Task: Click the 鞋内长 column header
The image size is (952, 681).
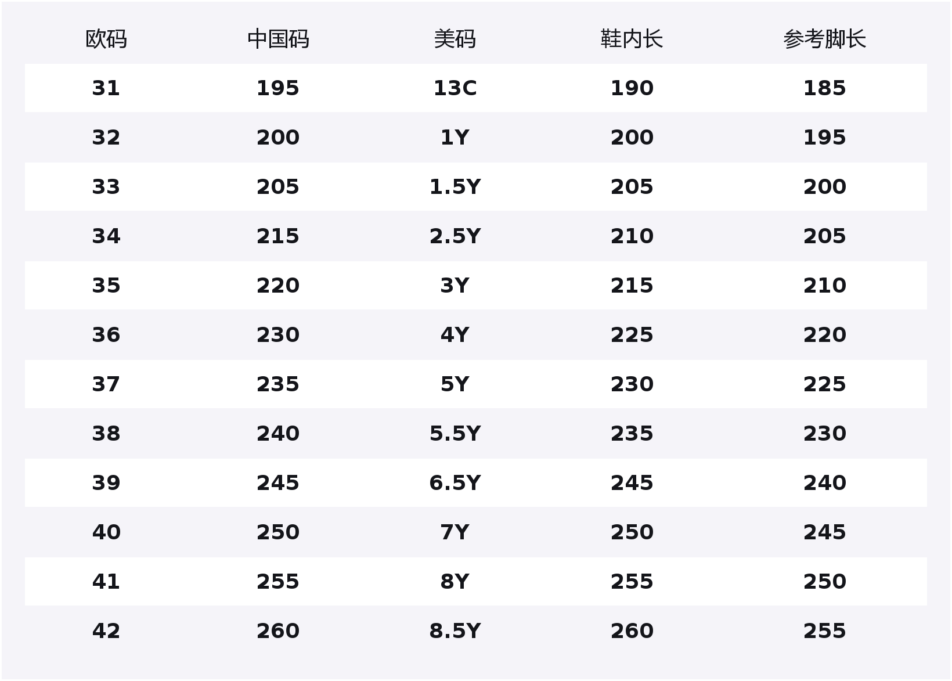Action: 632,39
